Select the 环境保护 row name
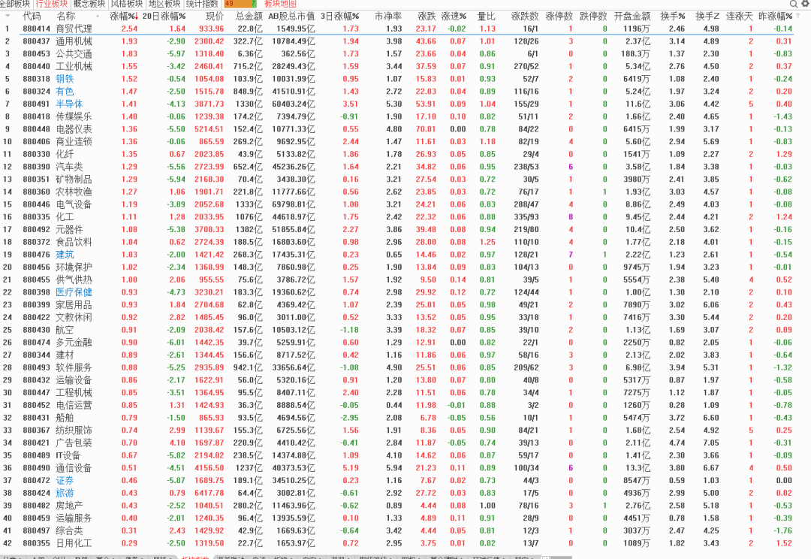Screen dimensions: 811x559 (x=74, y=267)
